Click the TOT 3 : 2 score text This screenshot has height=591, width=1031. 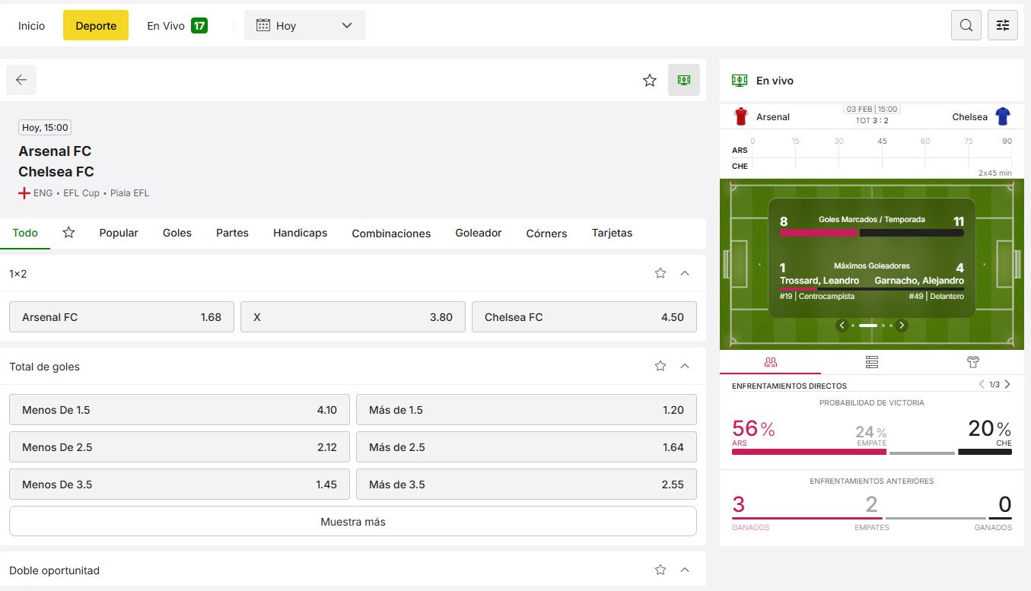tap(872, 121)
